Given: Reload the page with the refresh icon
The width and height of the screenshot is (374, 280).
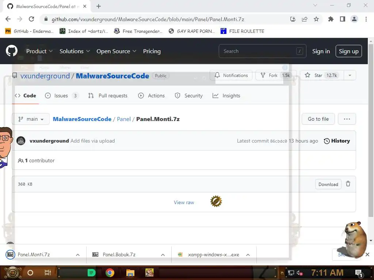Looking at the screenshot, I should (x=31, y=19).
